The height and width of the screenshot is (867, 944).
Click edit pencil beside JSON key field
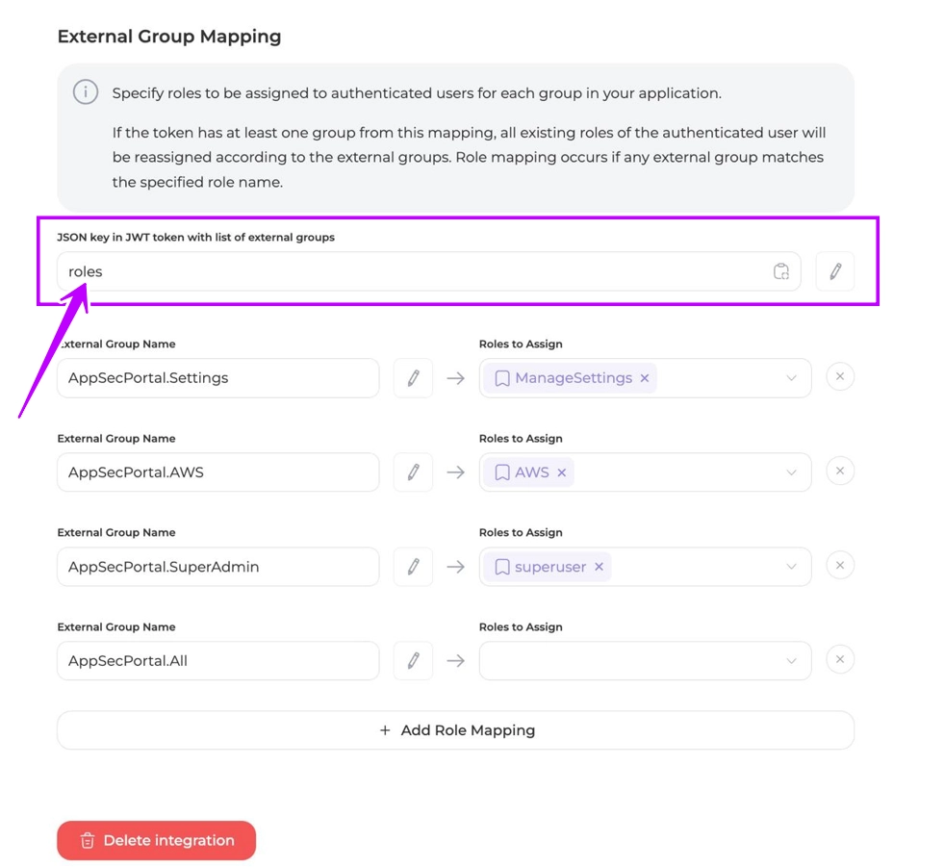(x=834, y=271)
